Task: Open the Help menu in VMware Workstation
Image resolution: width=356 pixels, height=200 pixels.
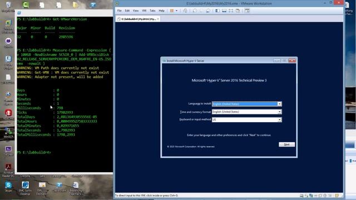Action: (161, 11)
